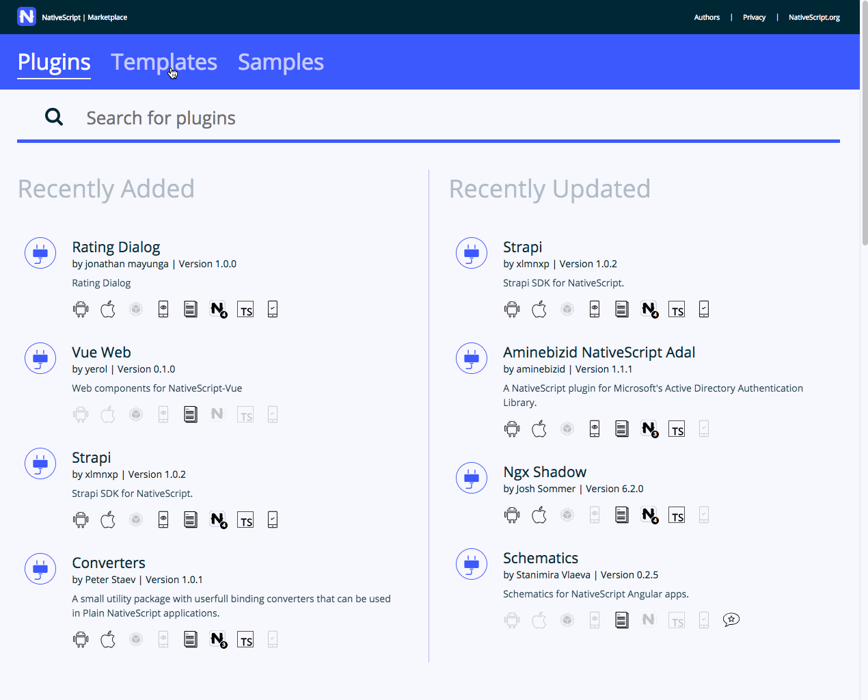Screen dimensions: 868x700
Task: Click demo phone-eye icon under Rating Dialog
Action: (x=163, y=309)
